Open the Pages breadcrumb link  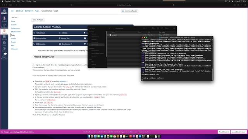pos(37,11)
